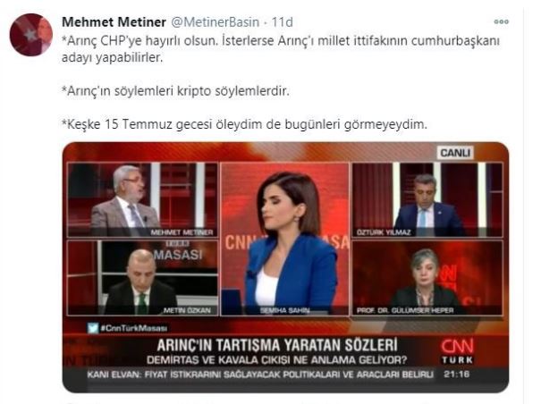
Task: Click the #CnnTürkMasası hashtag text
Action: click(x=133, y=328)
